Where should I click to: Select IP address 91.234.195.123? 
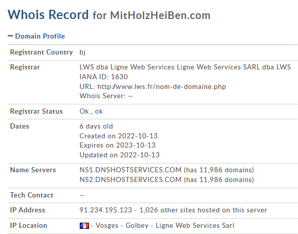(106, 210)
